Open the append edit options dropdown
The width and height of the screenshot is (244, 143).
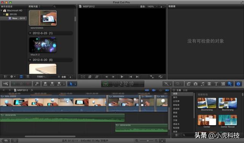click(x=64, y=84)
